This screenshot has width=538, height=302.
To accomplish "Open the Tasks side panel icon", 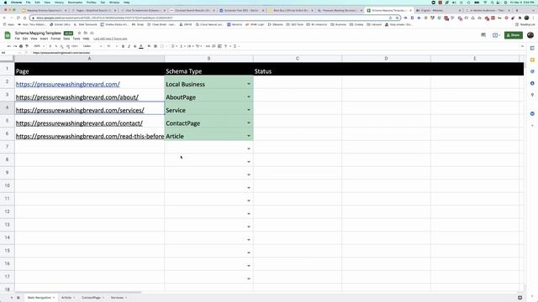I will [532, 71].
